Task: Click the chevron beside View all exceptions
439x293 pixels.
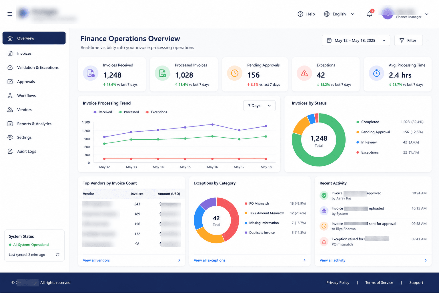Action: click(x=304, y=260)
